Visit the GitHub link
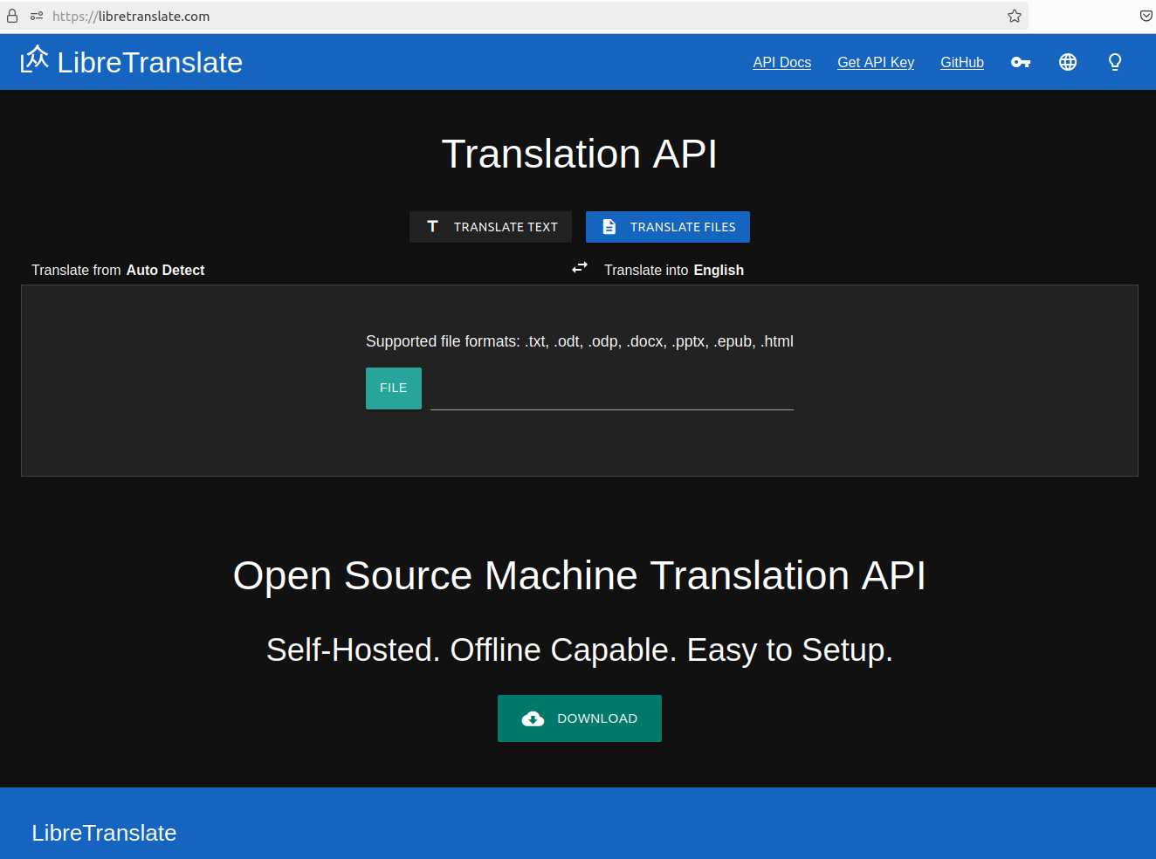1156x859 pixels. point(961,62)
